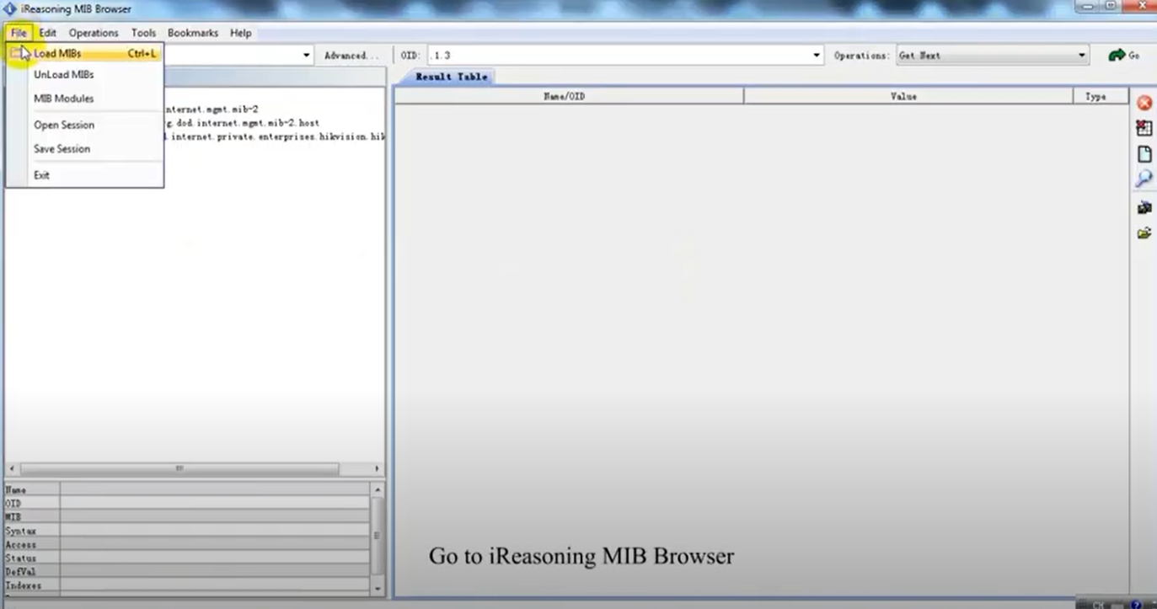The height and width of the screenshot is (609, 1157).
Task: Click the Type column header
Action: pos(1101,97)
